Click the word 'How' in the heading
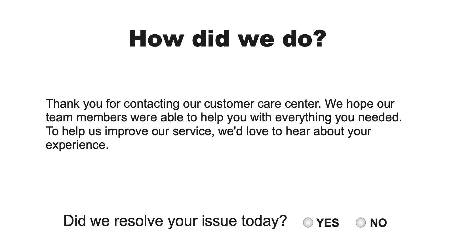 [x=156, y=39]
